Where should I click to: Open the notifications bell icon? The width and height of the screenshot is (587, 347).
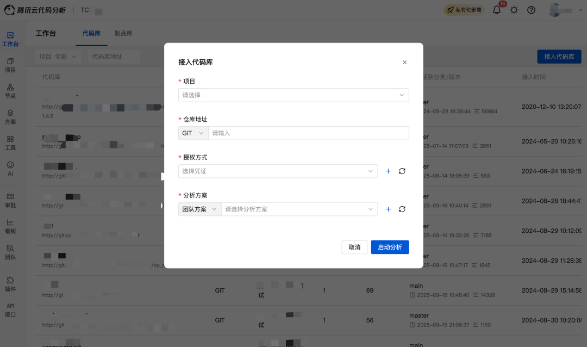(496, 10)
